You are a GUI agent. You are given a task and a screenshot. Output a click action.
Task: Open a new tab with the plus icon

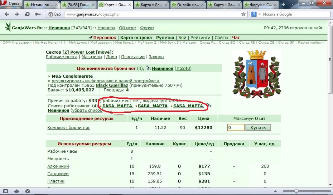click(x=283, y=4)
